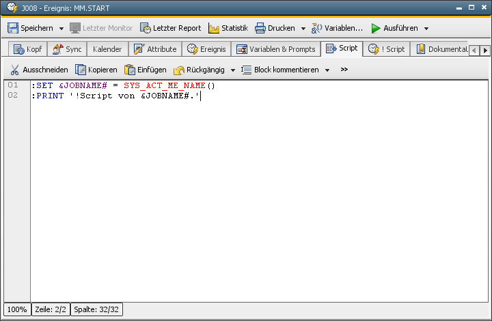Open the Speichern dropdown arrow
The image size is (492, 321).
pyautogui.click(x=61, y=29)
